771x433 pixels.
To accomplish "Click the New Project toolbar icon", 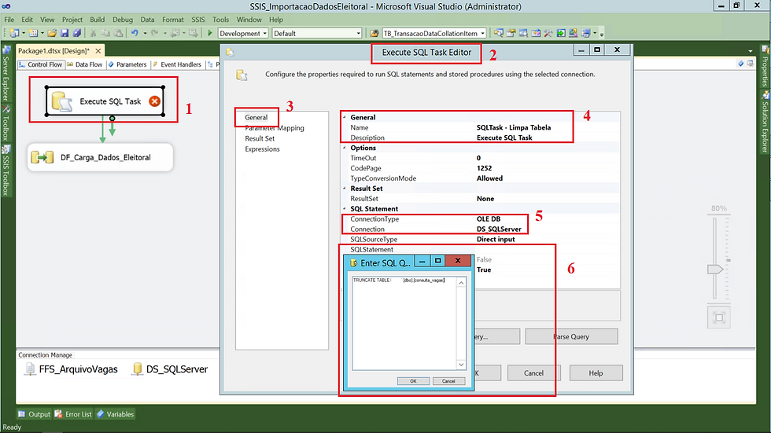I will (14, 33).
